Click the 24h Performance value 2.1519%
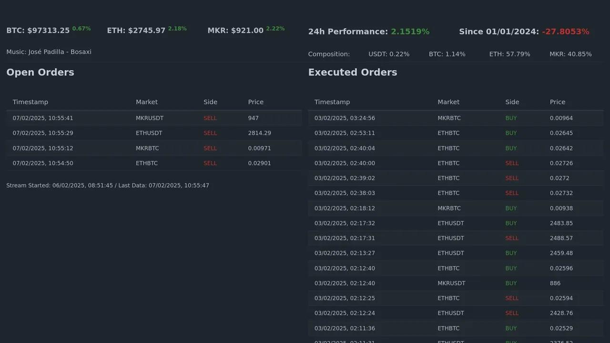The image size is (610, 343). (x=410, y=31)
